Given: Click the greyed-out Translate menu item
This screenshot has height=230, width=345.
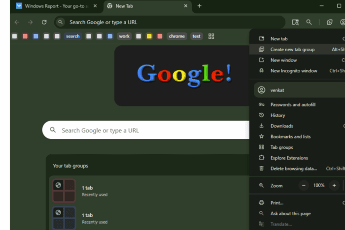Looking at the screenshot, I should 297,224.
